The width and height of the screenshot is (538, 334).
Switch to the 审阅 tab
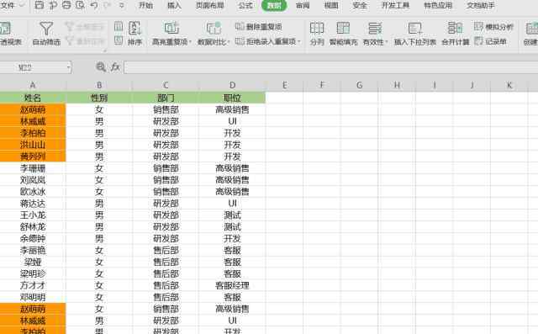pyautogui.click(x=303, y=6)
